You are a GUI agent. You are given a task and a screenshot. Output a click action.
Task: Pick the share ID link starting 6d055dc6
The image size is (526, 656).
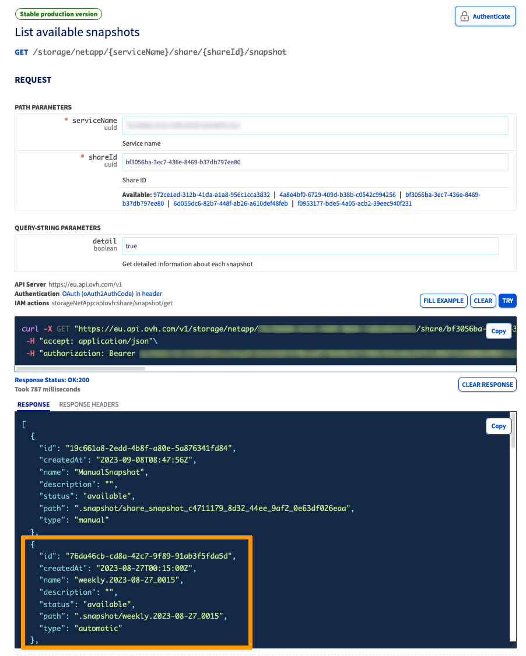coord(230,204)
